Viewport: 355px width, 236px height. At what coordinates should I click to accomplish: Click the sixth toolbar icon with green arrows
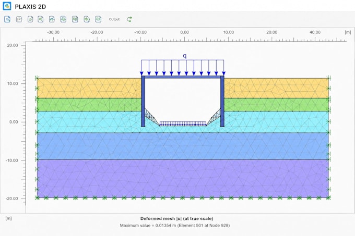point(63,19)
